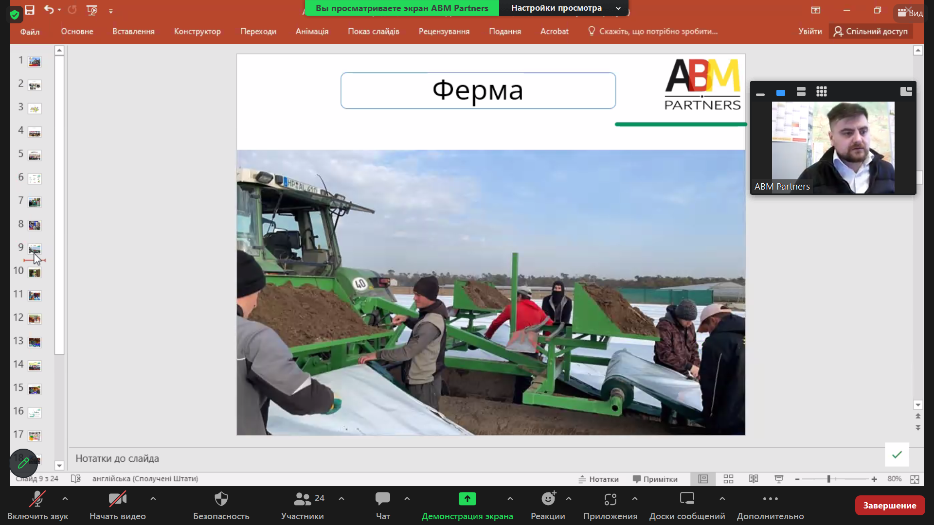
Task: Open the Chat bubble icon
Action: pyautogui.click(x=382, y=499)
